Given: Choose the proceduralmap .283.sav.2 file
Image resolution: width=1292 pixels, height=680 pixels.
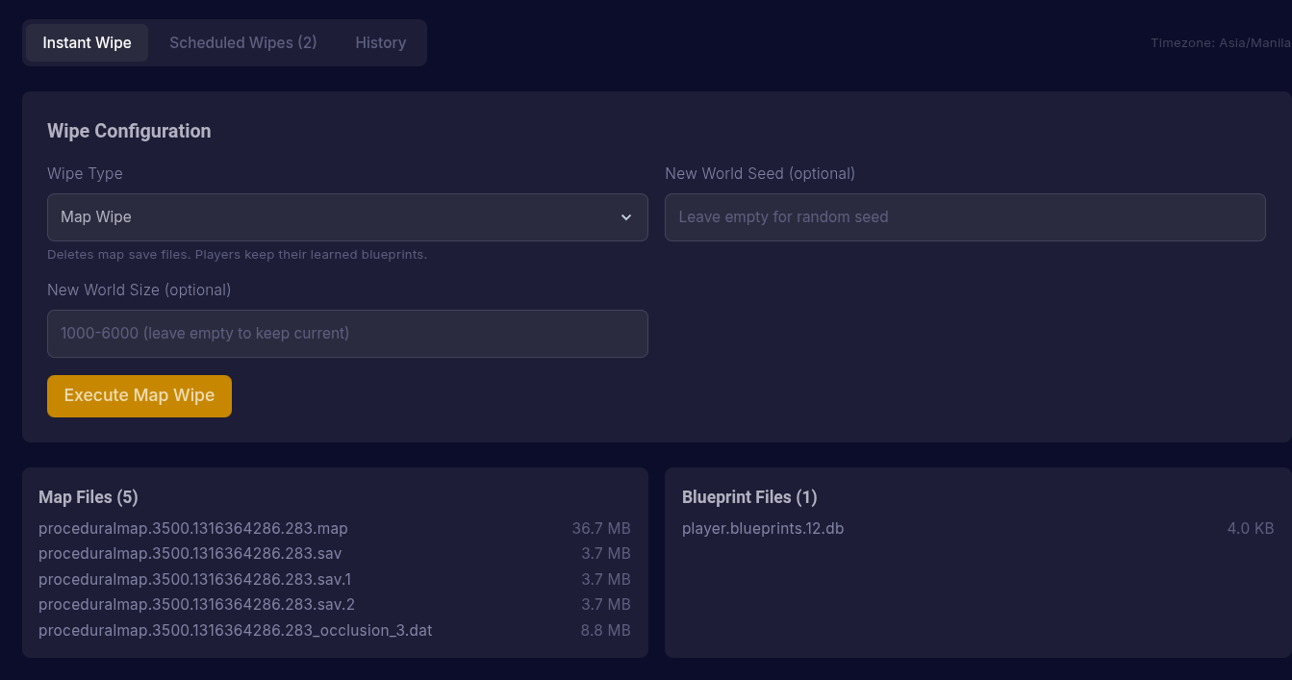Looking at the screenshot, I should [x=196, y=604].
